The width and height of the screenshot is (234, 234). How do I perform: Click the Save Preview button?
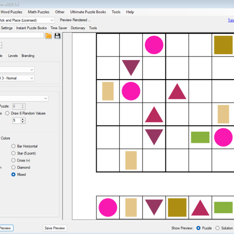pyautogui.click(x=55, y=228)
